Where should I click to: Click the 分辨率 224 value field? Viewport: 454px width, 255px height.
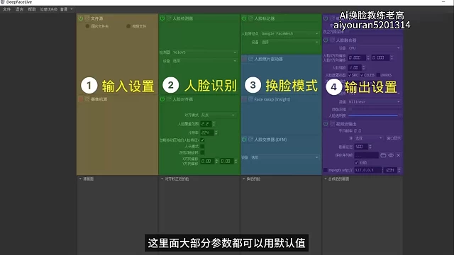pyautogui.click(x=207, y=132)
